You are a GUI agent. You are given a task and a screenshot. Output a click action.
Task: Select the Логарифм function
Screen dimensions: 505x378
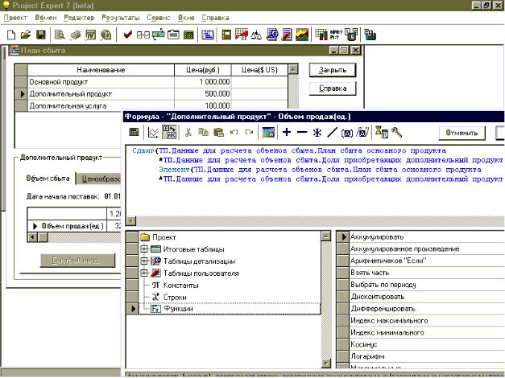(427, 356)
